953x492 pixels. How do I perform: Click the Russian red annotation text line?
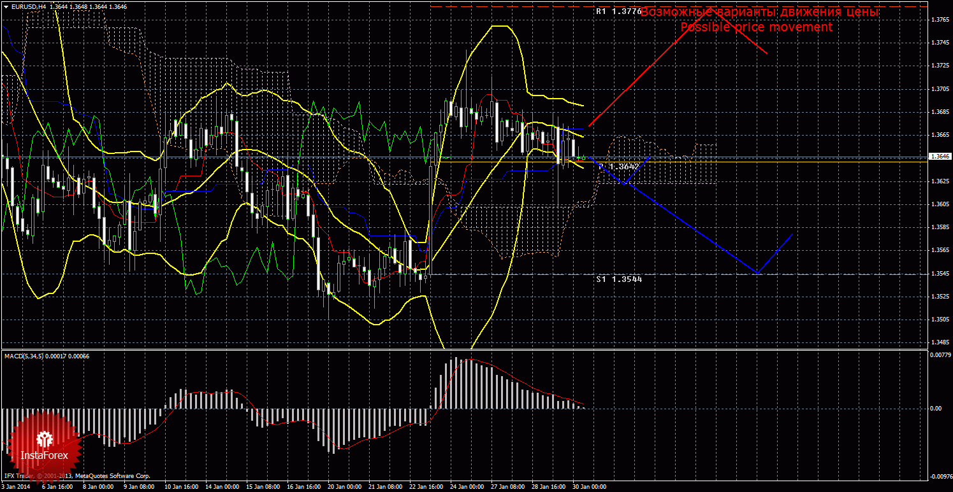pos(759,12)
